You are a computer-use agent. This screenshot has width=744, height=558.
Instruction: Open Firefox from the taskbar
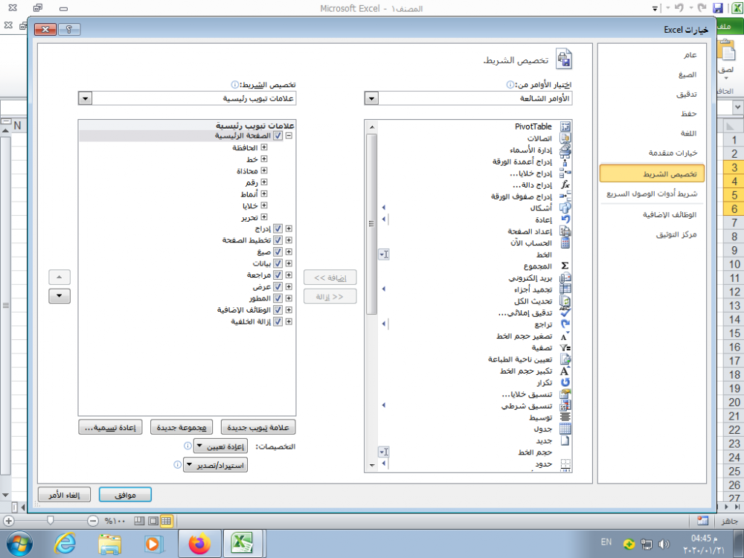pyautogui.click(x=199, y=544)
